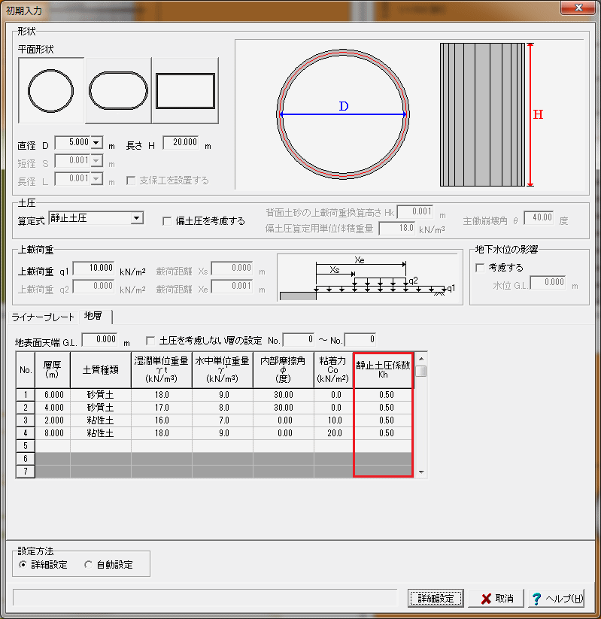Click the table scrollbar up arrow
The image size is (601, 619).
pos(421,359)
